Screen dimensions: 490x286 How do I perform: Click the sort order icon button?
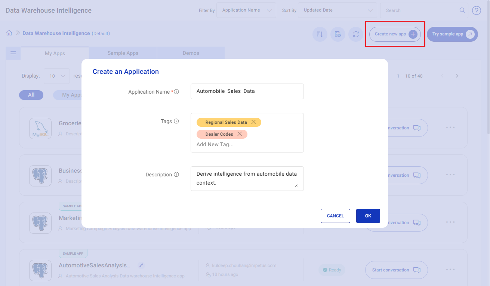[x=320, y=34]
